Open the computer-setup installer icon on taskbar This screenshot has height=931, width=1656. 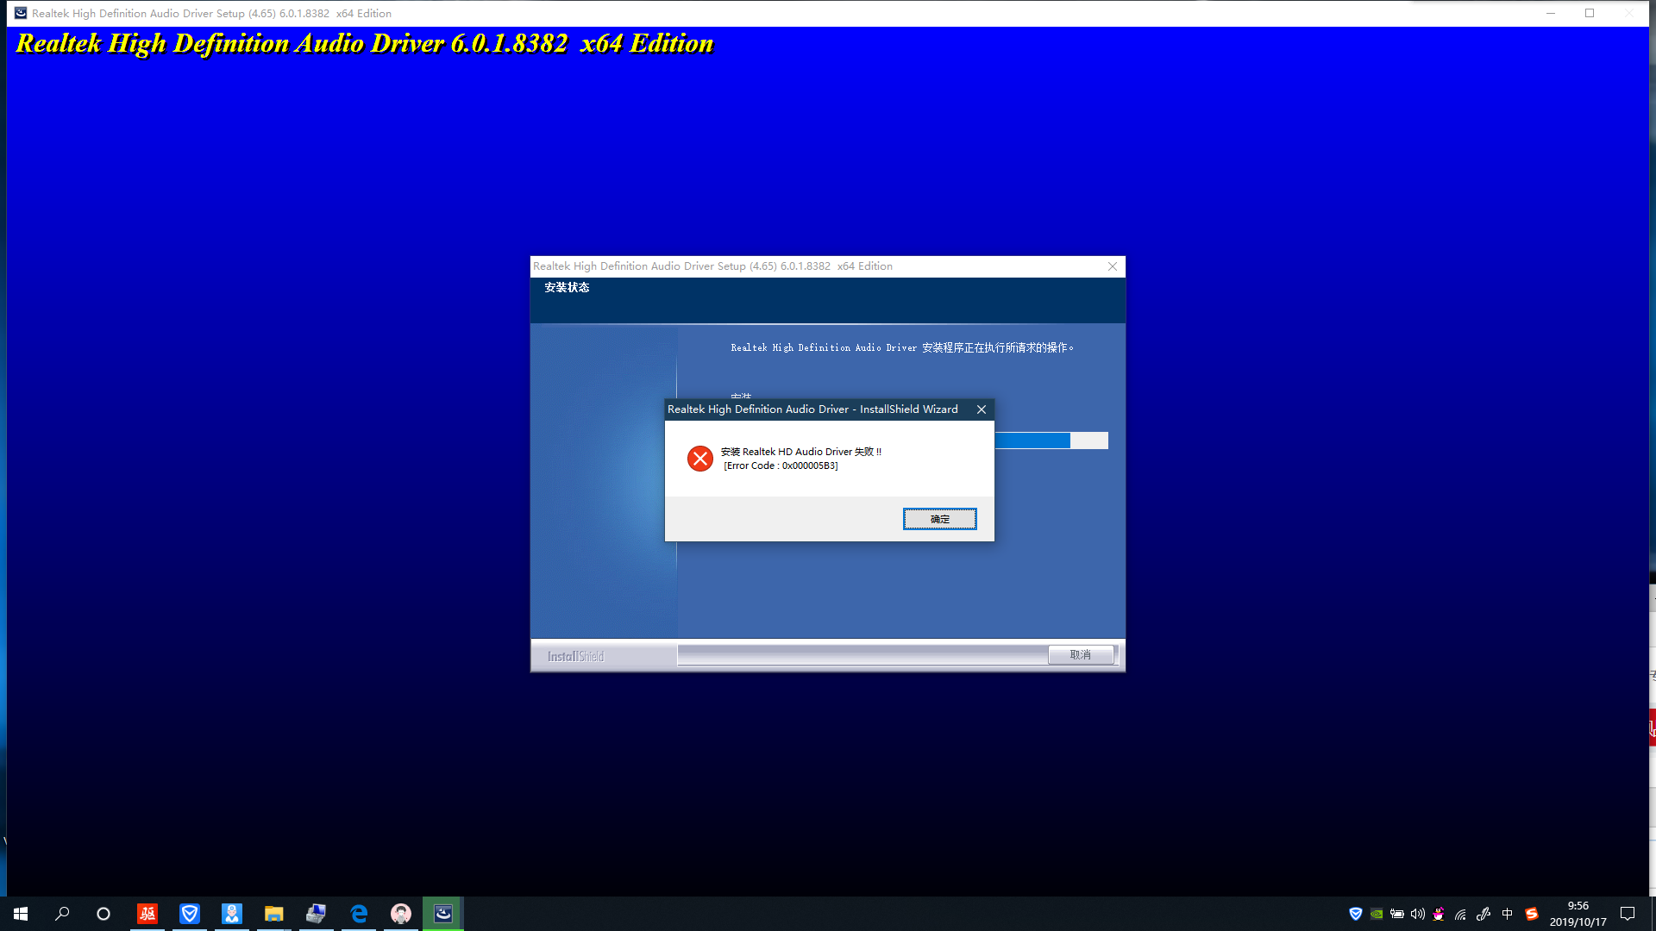click(317, 914)
